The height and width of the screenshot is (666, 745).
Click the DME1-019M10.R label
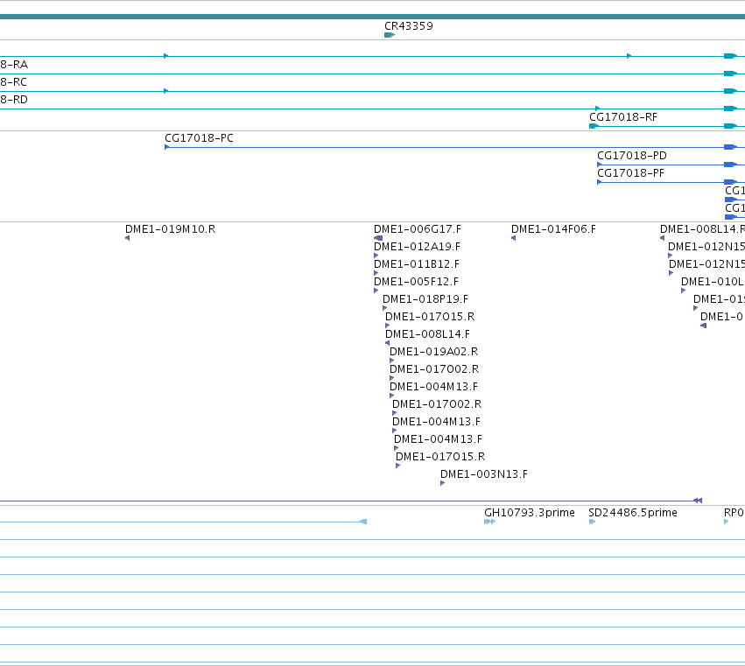[170, 229]
